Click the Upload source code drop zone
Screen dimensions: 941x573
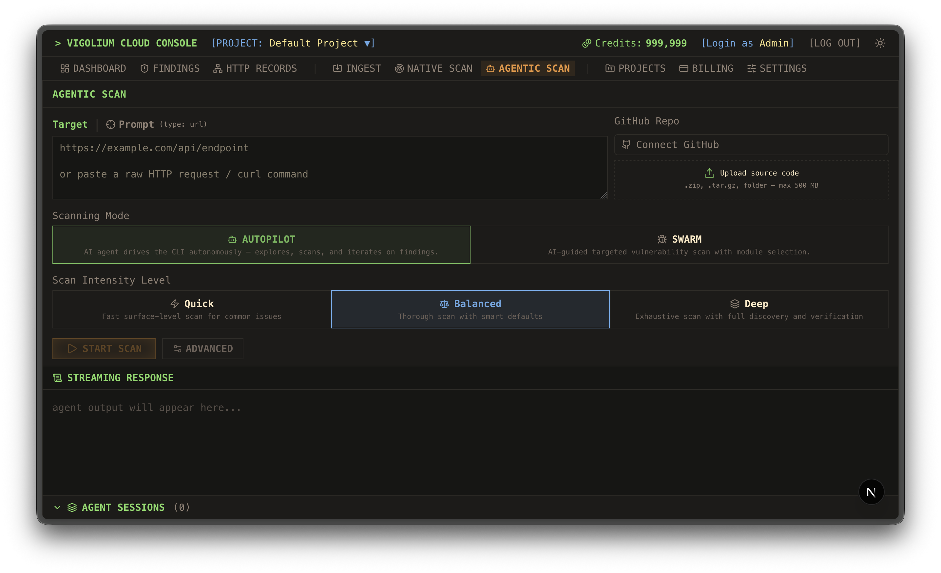pyautogui.click(x=751, y=179)
